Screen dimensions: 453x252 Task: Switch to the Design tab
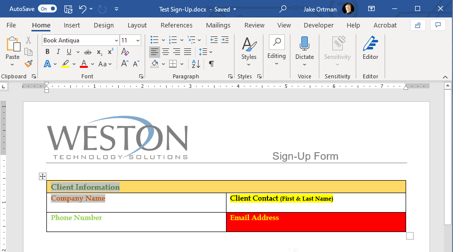[x=103, y=25]
